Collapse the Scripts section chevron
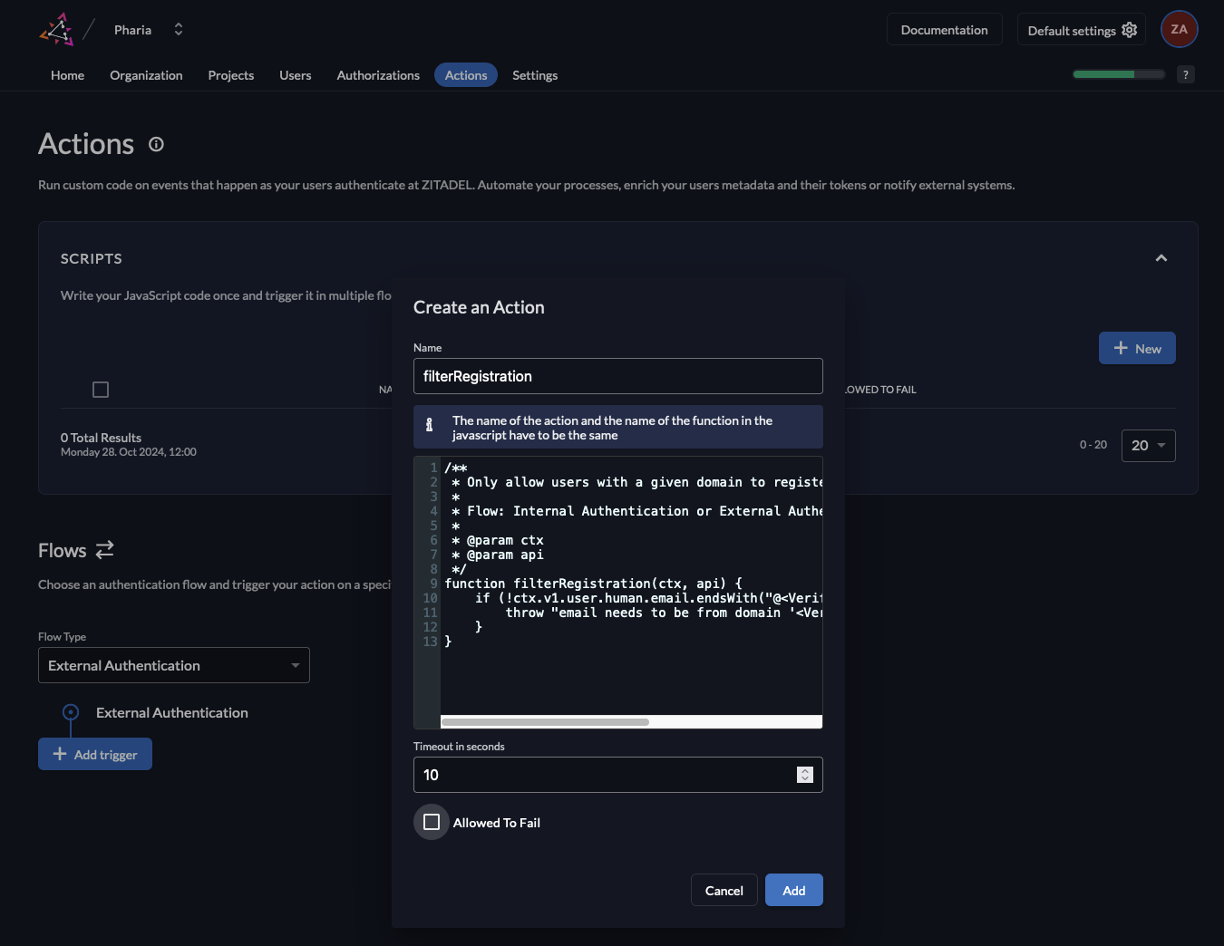This screenshot has height=946, width=1224. point(1161,259)
